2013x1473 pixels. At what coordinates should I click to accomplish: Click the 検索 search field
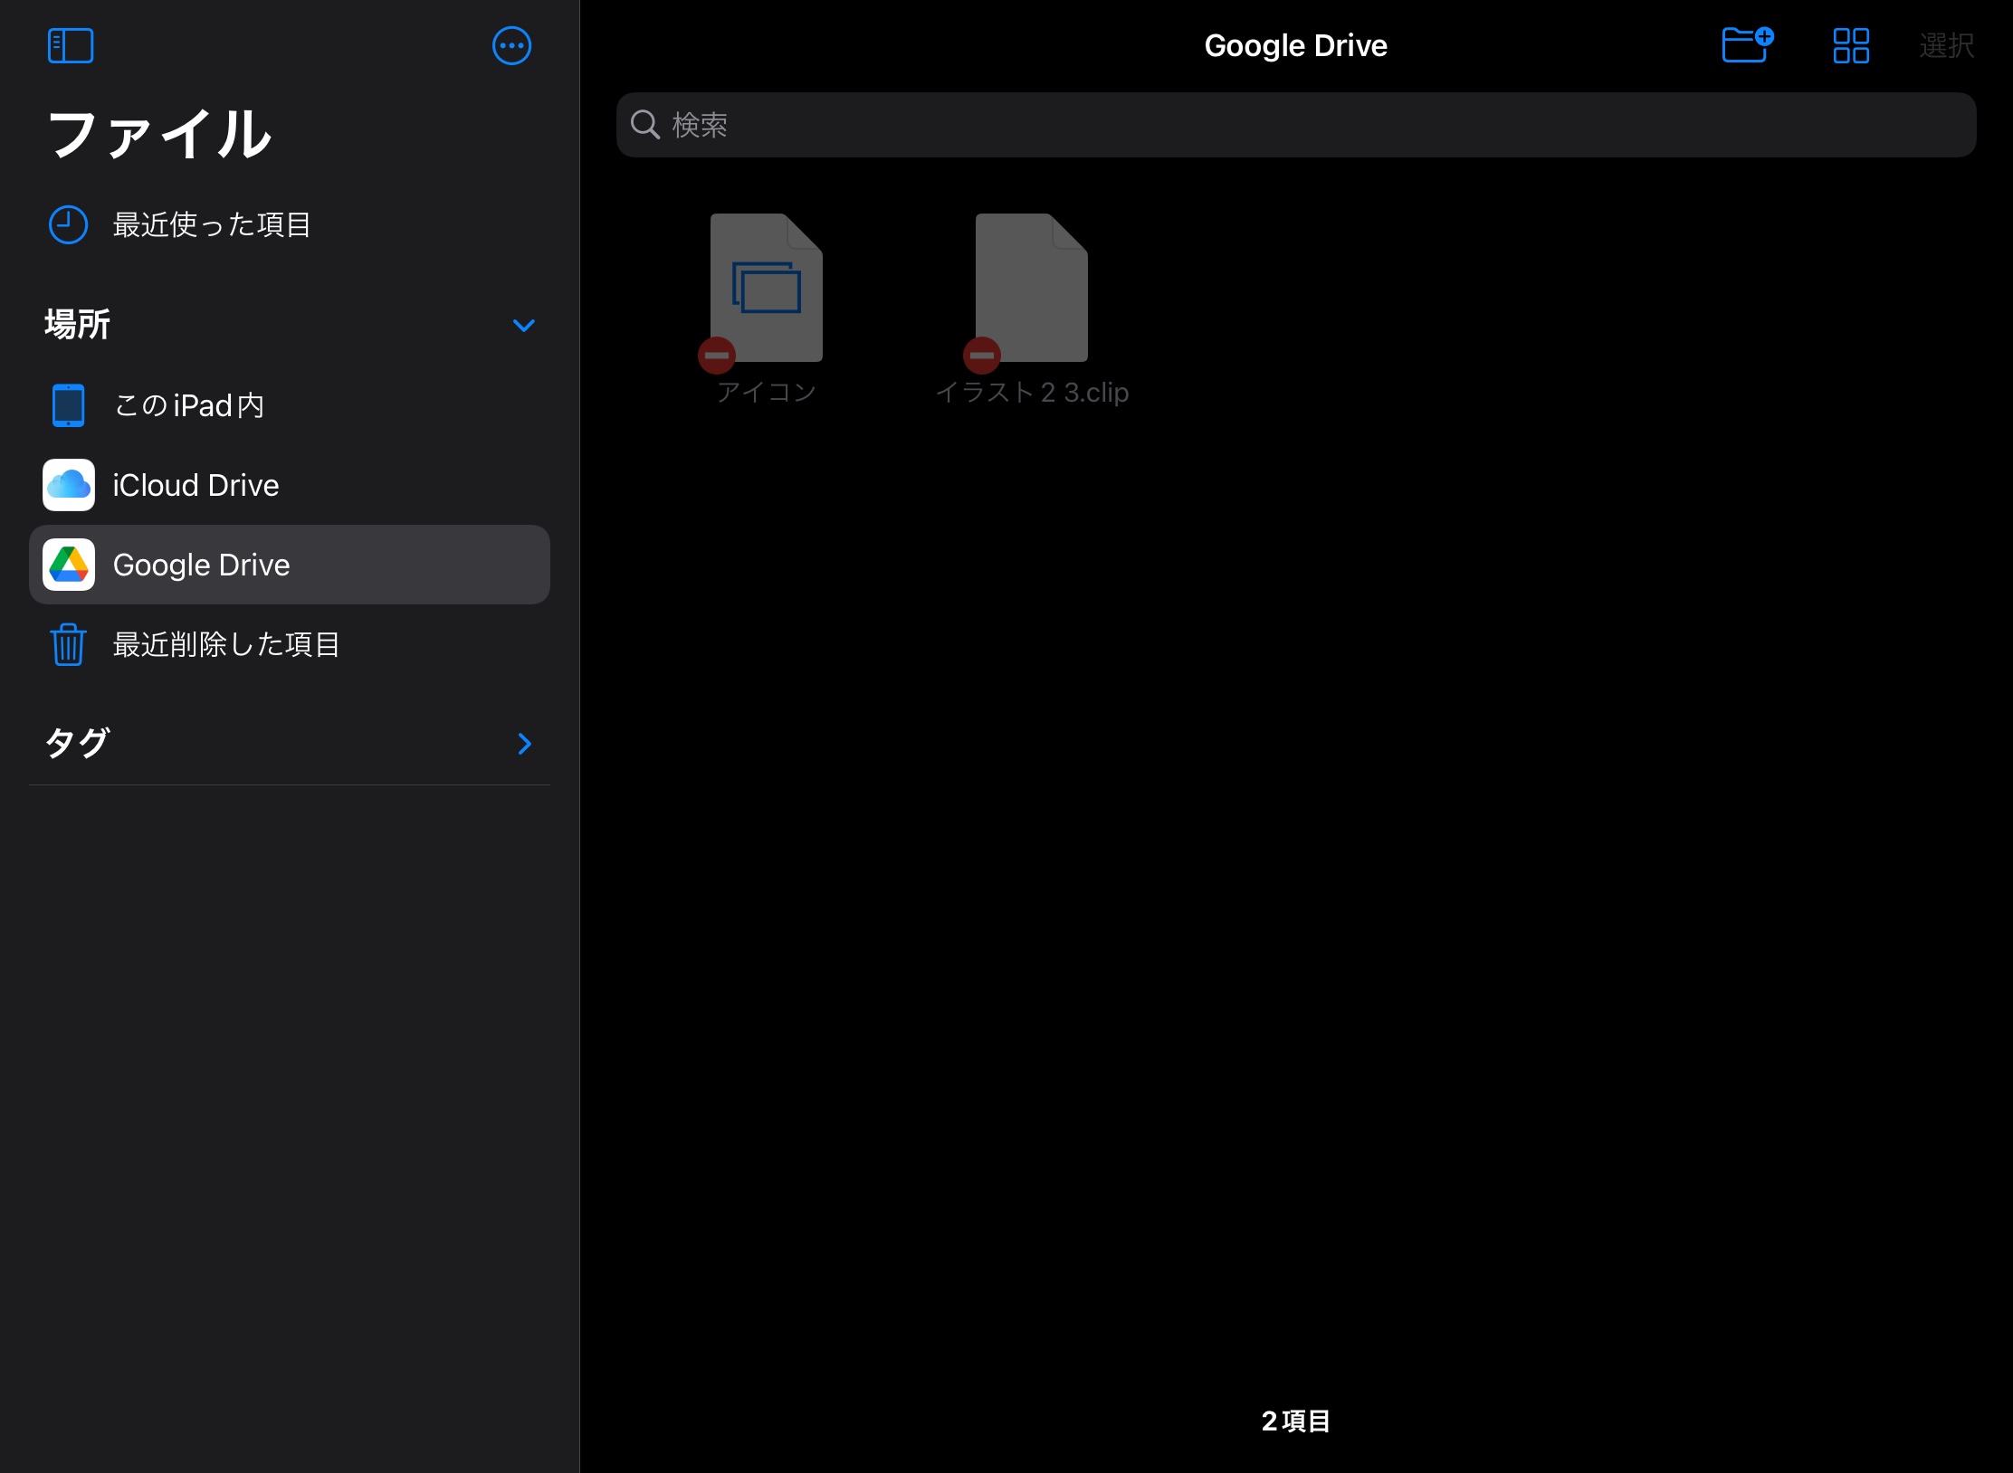click(x=1294, y=125)
